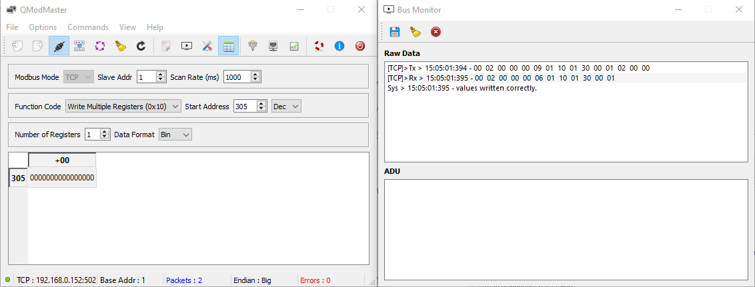Click TCP : 192.168.0.152:502 in status bar
Screen dimensions: 755x287
[56, 280]
